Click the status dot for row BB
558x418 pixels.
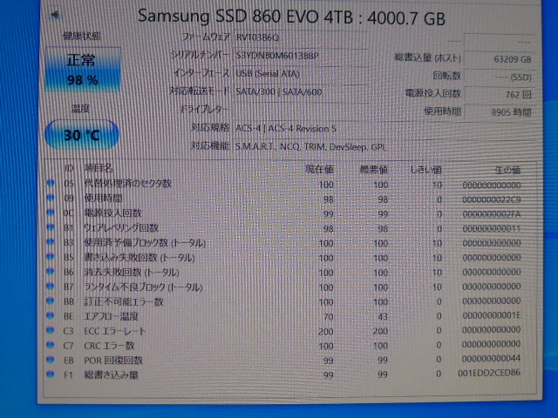point(51,301)
